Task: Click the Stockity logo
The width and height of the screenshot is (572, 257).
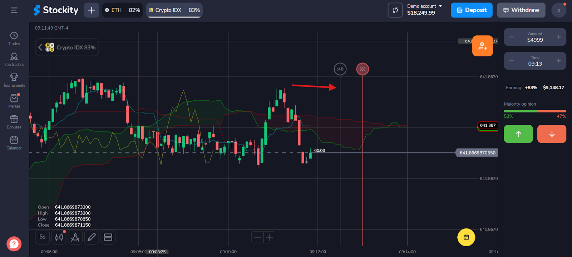Action: [56, 10]
